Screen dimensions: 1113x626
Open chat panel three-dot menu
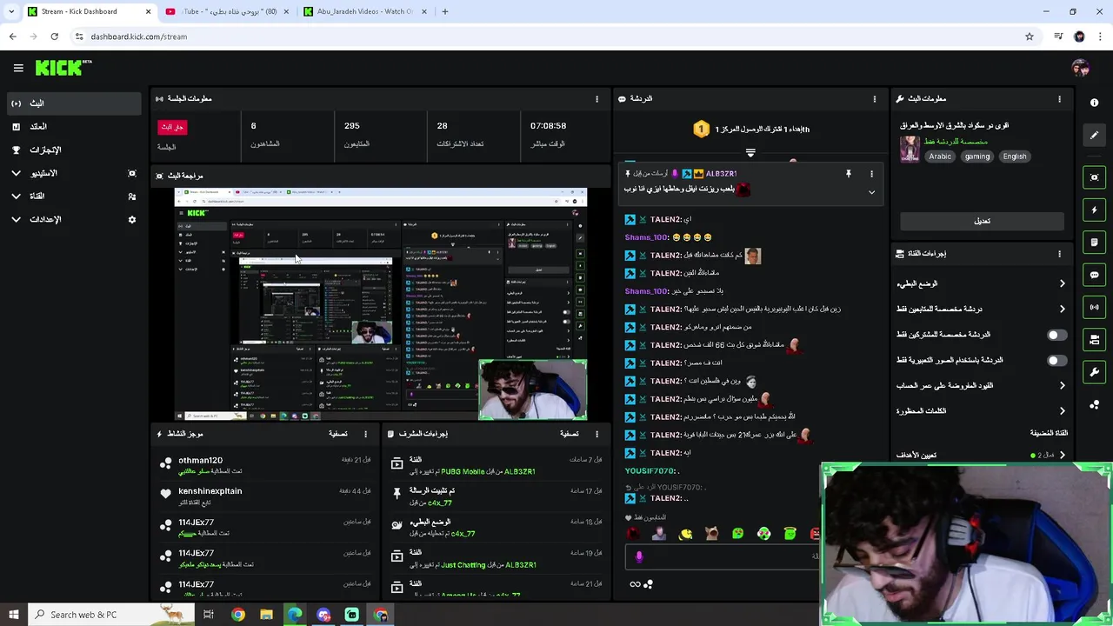(875, 99)
